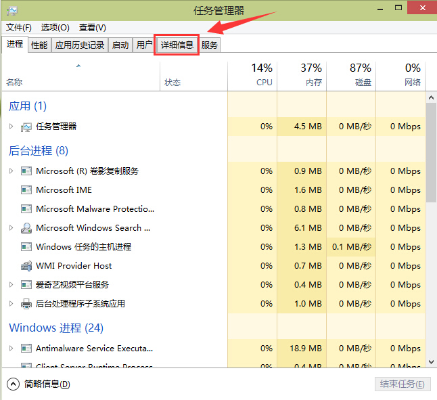
Task: Open the 文件(F) menu
Action: click(19, 28)
